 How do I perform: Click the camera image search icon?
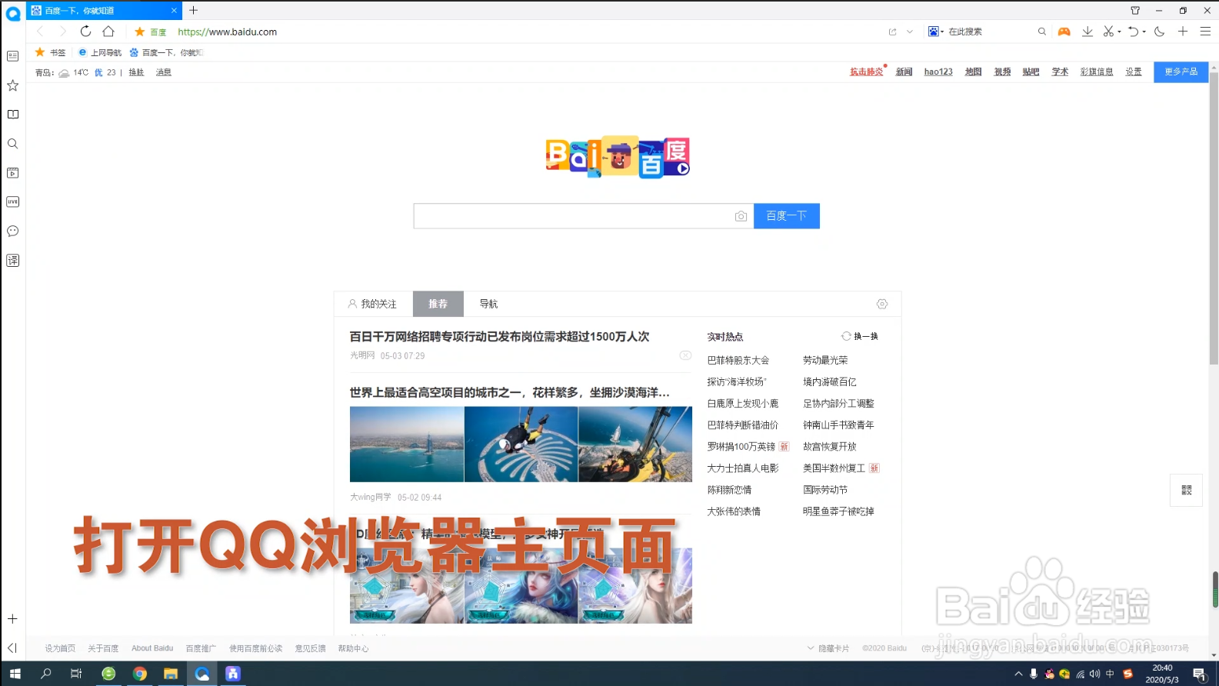[741, 216]
